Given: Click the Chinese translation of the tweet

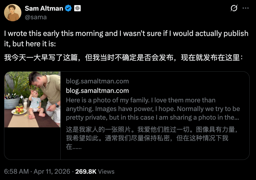Looking at the screenshot, I should 123,58.
